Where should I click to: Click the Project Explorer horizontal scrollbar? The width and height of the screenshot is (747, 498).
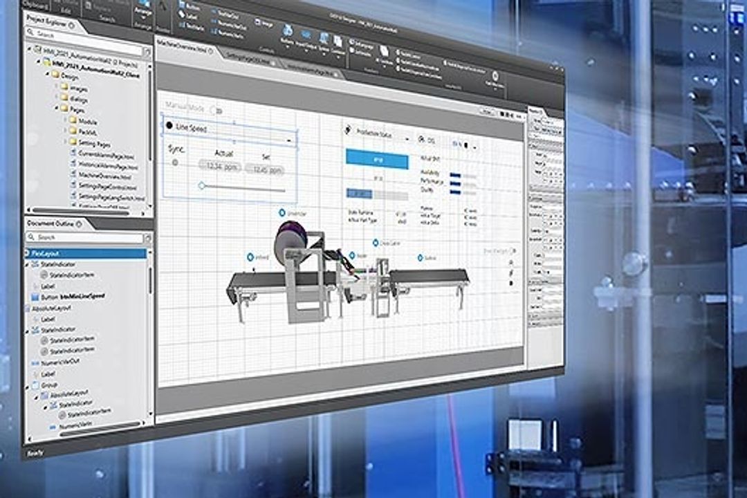click(81, 211)
